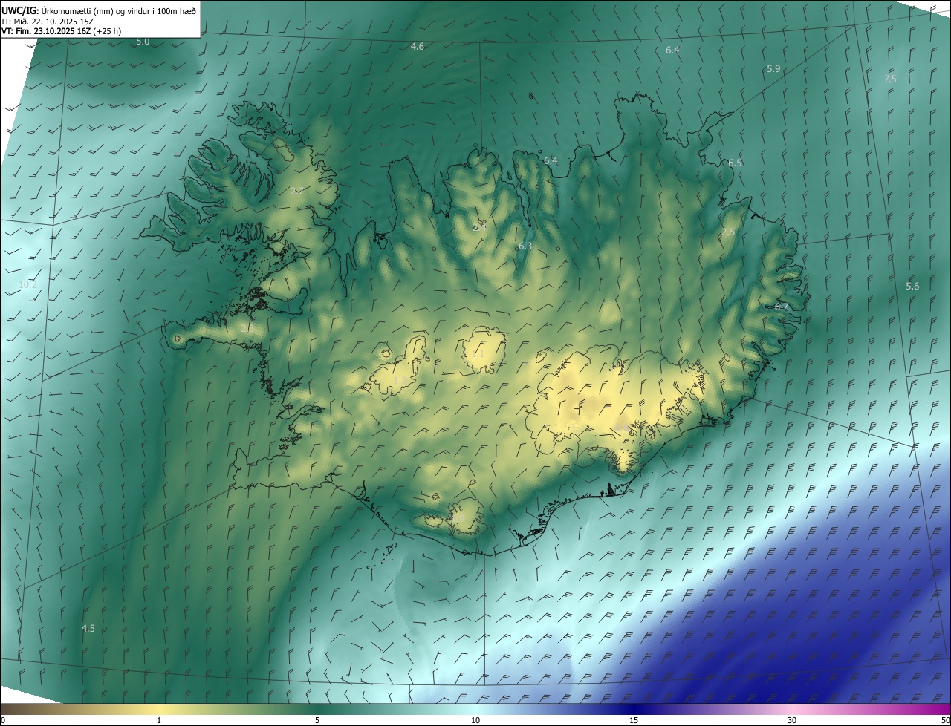Click the color scale tick labeled '30'

792,720
